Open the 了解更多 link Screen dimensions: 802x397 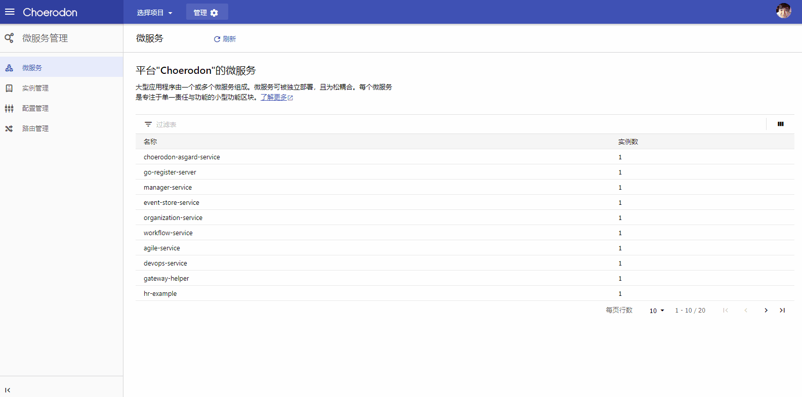(x=274, y=97)
